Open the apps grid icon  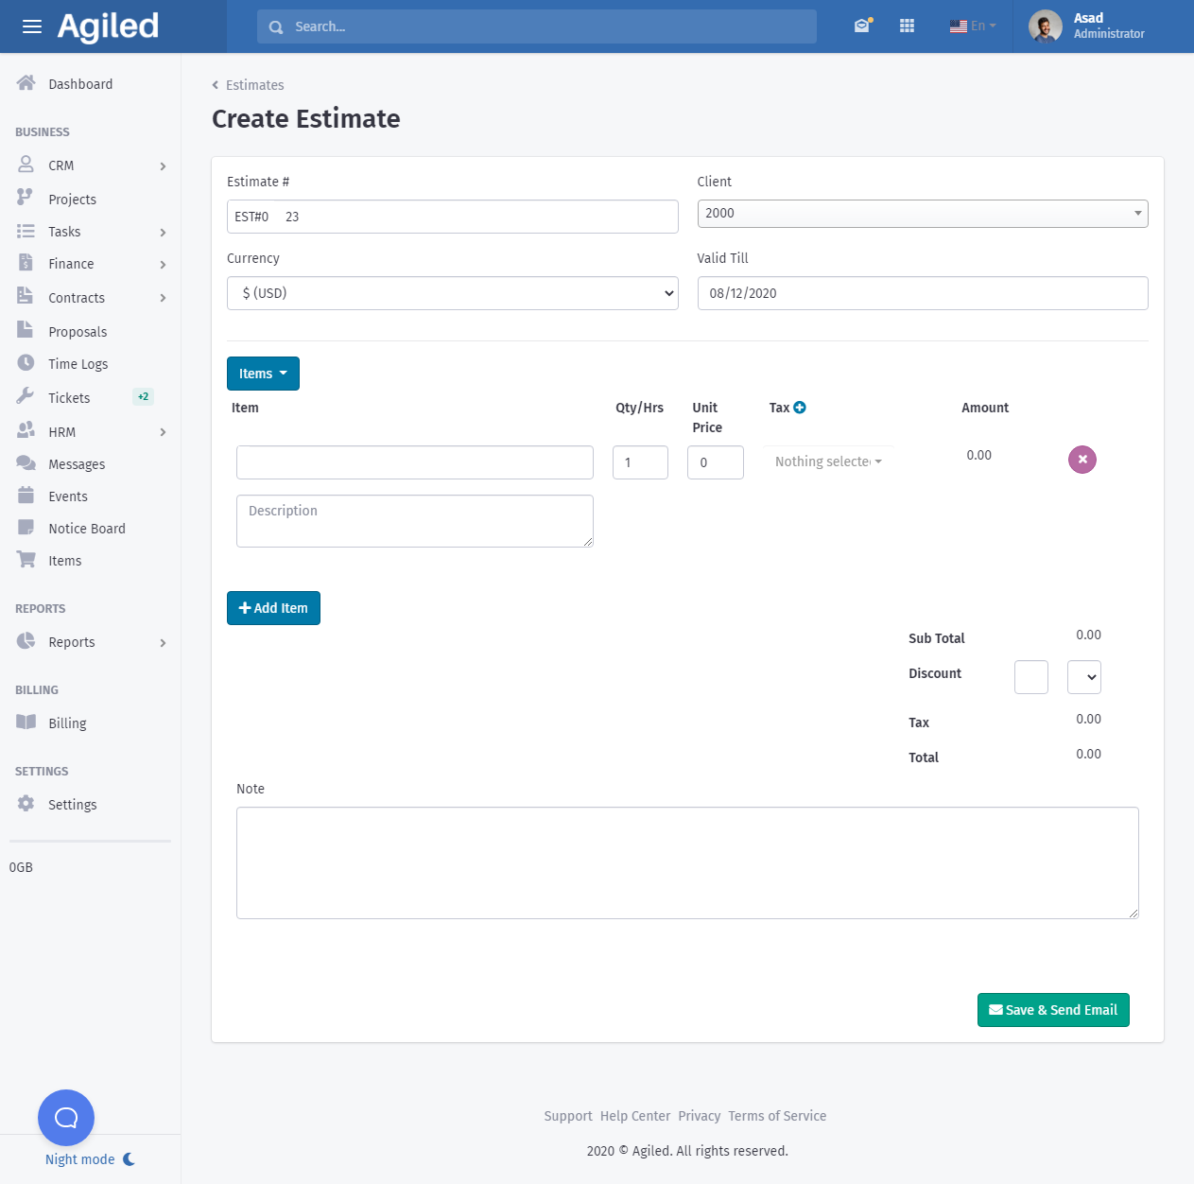coord(907,26)
